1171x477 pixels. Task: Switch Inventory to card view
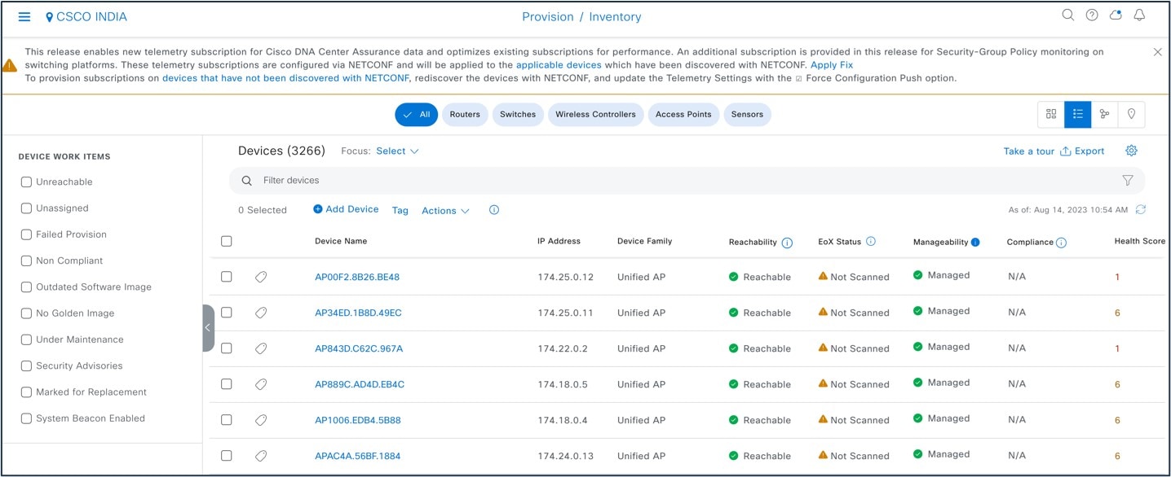click(1050, 114)
